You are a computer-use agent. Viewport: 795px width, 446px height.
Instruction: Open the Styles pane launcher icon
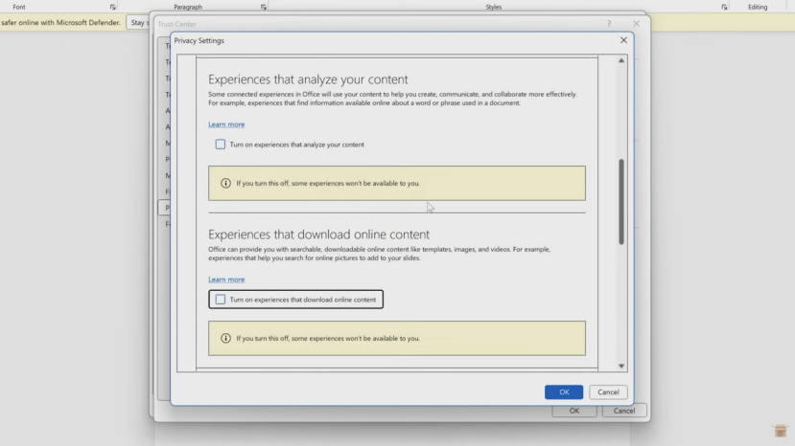coord(724,7)
